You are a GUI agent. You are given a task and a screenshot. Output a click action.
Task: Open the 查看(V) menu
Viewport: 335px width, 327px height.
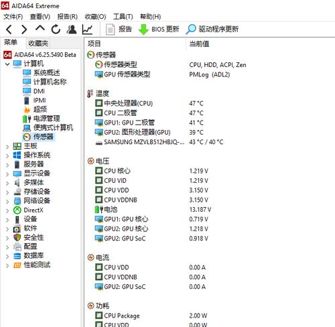pyautogui.click(x=40, y=17)
